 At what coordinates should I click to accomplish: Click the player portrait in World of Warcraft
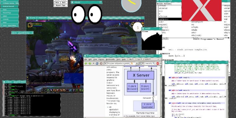click(30, 25)
